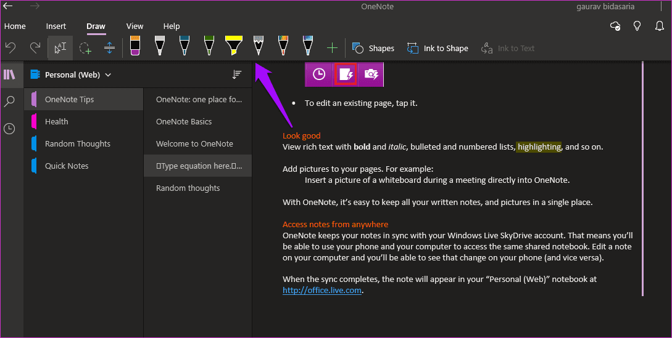Pick the yellow highlighter pen
672x338 pixels.
pos(234,46)
